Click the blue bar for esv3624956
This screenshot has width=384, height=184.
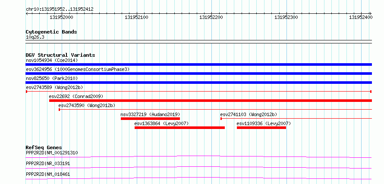pyautogui.click(x=198, y=74)
